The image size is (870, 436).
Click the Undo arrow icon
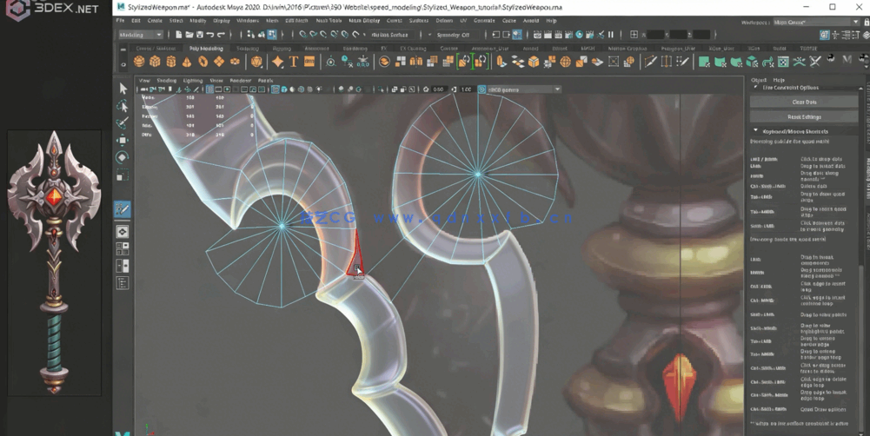210,35
